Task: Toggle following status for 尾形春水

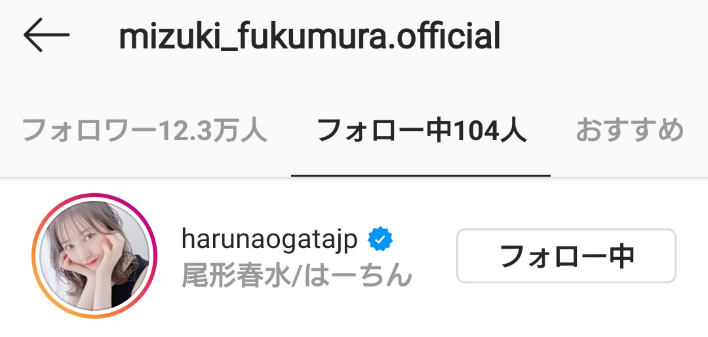Action: pos(566,256)
